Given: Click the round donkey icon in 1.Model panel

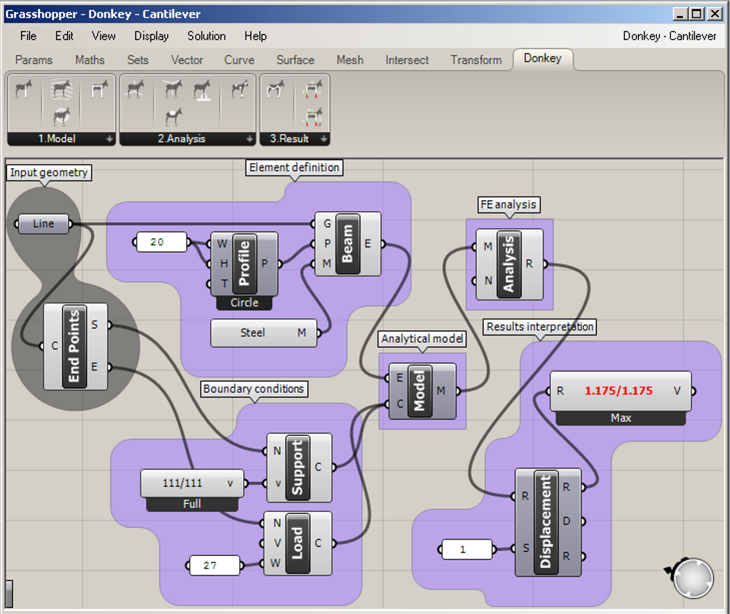Looking at the screenshot, I should (x=61, y=117).
